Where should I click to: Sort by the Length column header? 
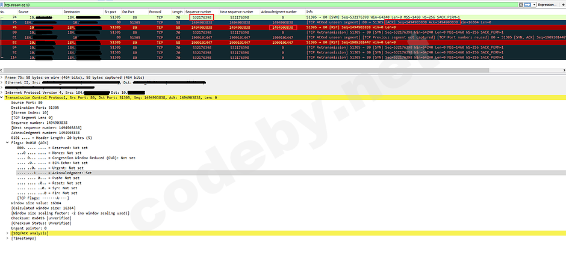pyautogui.click(x=177, y=12)
